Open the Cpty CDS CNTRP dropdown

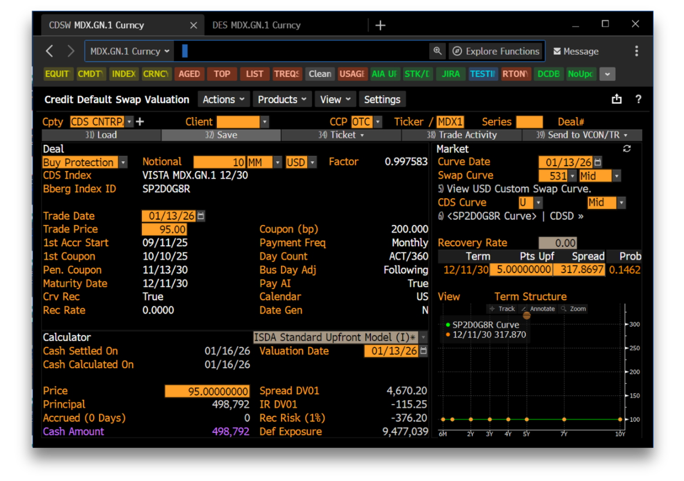click(x=130, y=122)
